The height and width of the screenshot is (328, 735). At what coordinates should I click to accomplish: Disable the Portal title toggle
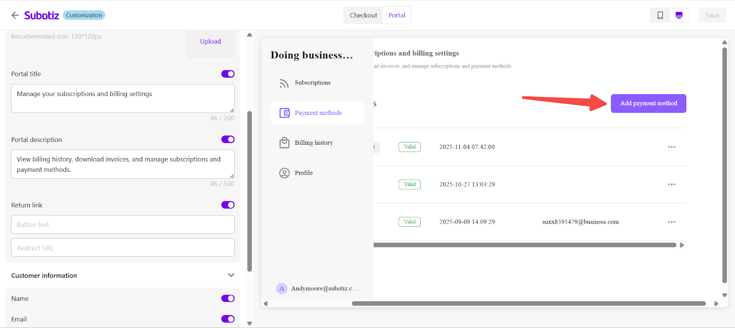(x=228, y=74)
